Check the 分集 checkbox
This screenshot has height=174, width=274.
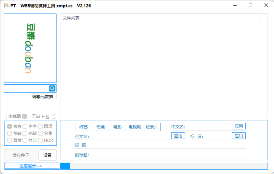pos(40,133)
